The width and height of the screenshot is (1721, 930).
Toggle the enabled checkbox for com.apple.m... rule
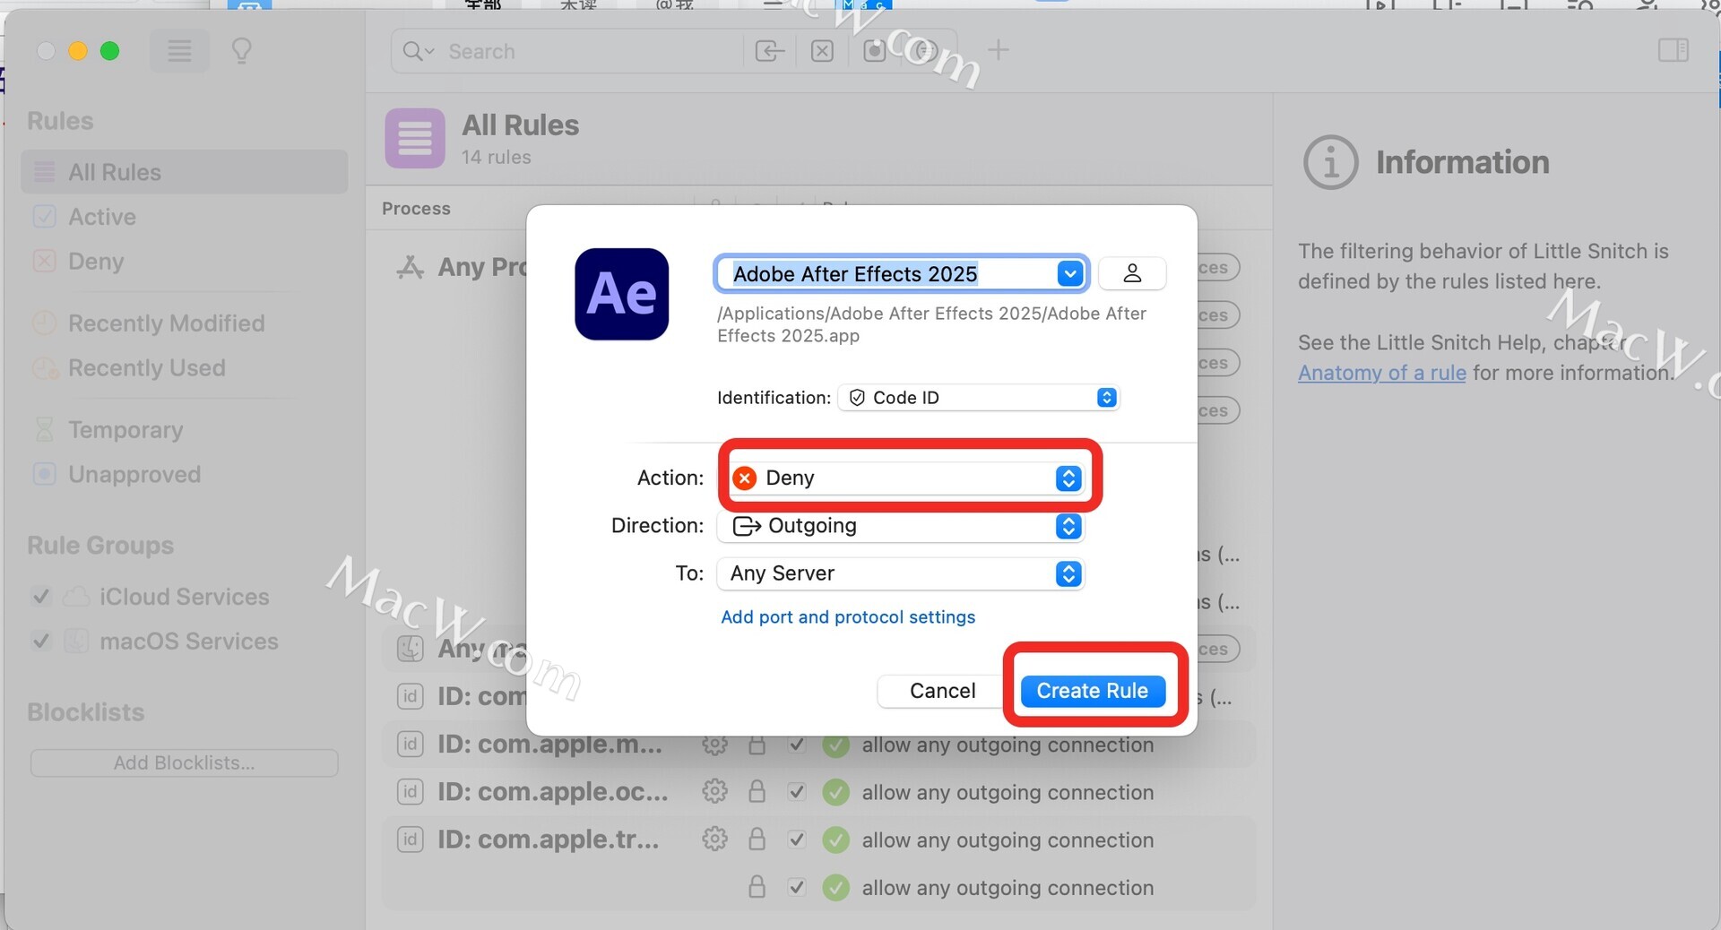click(x=797, y=745)
